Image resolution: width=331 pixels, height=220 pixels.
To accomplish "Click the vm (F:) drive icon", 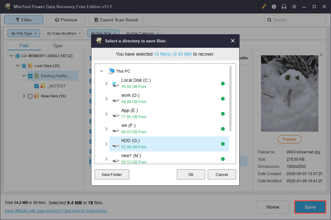I will [x=116, y=130].
